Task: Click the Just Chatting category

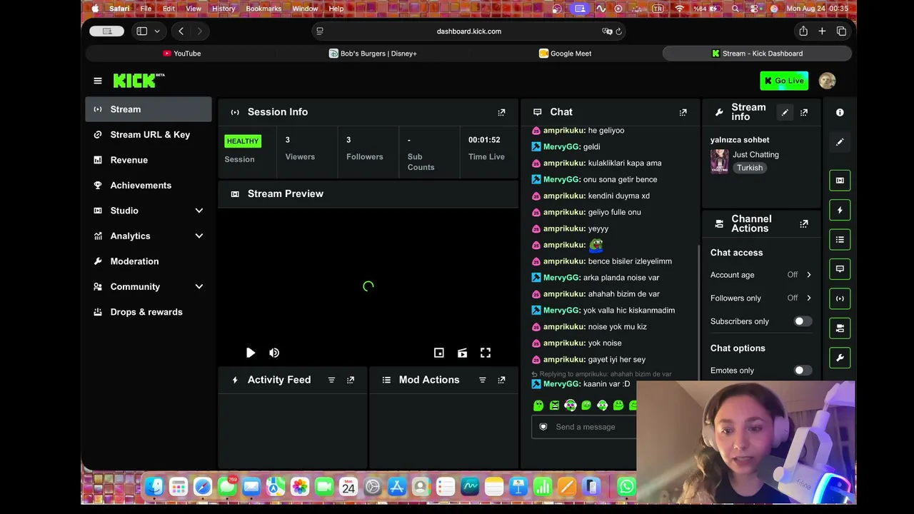Action: 755,155
